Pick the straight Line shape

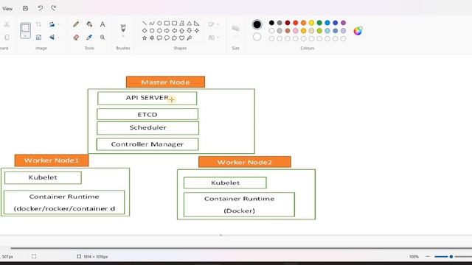145,23
